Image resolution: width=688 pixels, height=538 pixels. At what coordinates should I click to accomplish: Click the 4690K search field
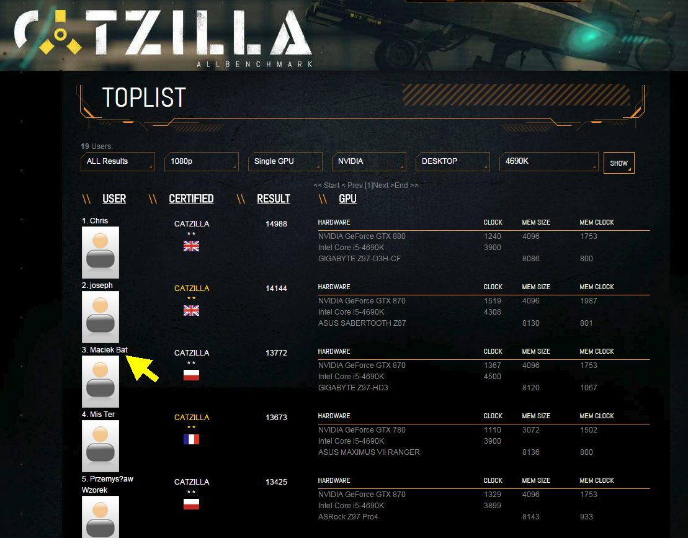click(548, 161)
